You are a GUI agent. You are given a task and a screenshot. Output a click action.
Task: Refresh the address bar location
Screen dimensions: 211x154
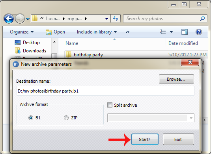(x=116, y=19)
